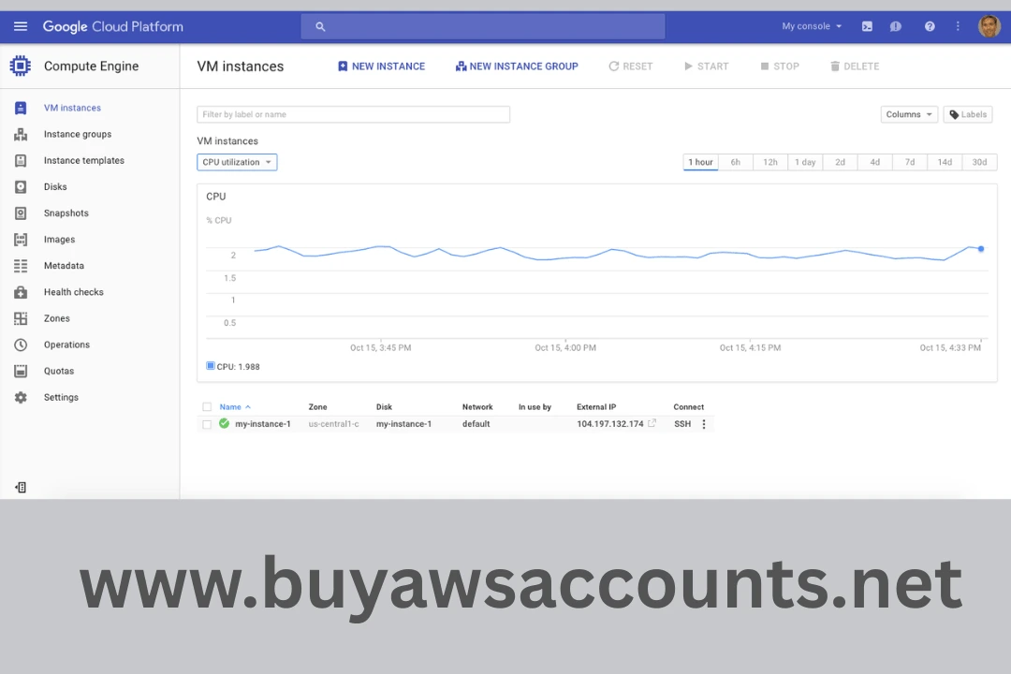Click the user profile avatar
The image size is (1011, 674).
pos(989,26)
